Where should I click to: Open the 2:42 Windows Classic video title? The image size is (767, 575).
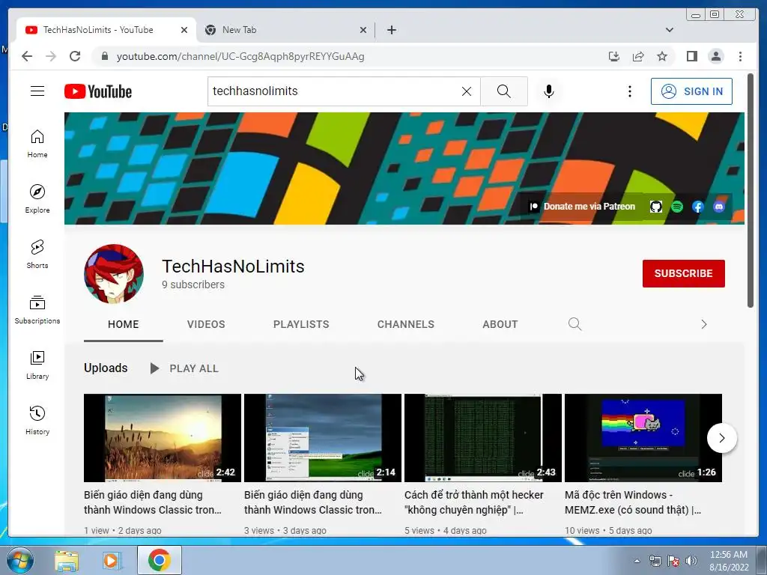pos(153,502)
